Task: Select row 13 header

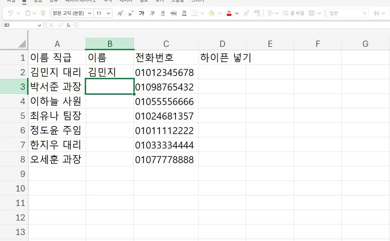Action: [x=14, y=232]
